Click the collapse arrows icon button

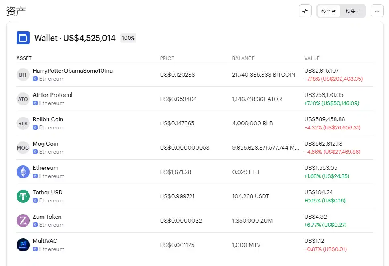click(305, 11)
